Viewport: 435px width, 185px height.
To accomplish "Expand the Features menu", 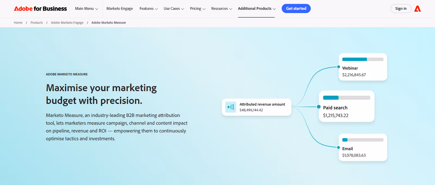I will coord(149,9).
